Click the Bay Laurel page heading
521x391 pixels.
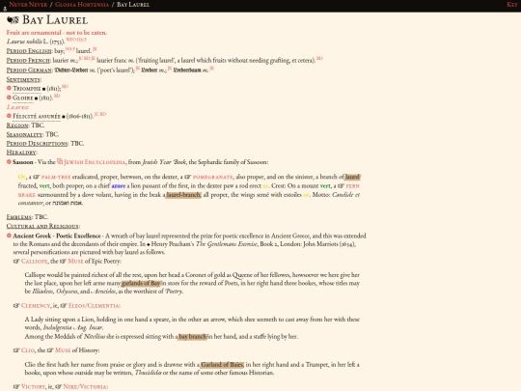click(55, 20)
